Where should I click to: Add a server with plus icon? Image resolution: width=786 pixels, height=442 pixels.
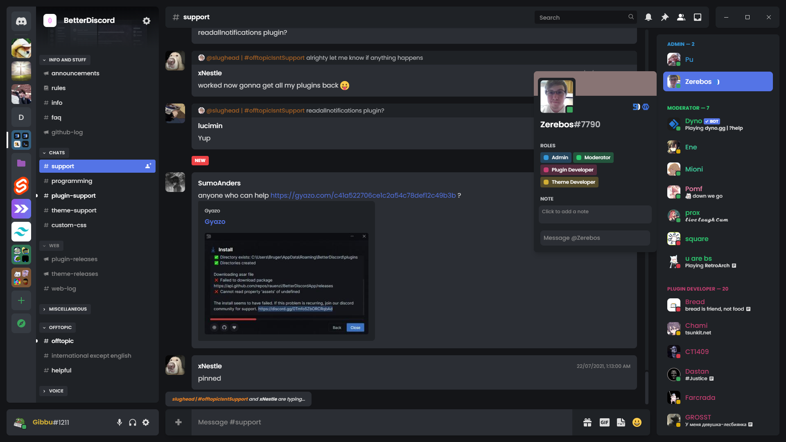21,300
